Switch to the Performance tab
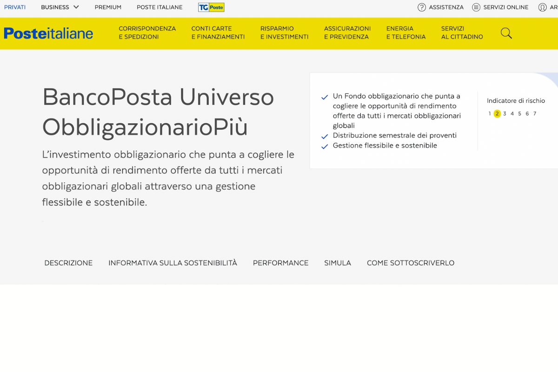 (x=281, y=263)
